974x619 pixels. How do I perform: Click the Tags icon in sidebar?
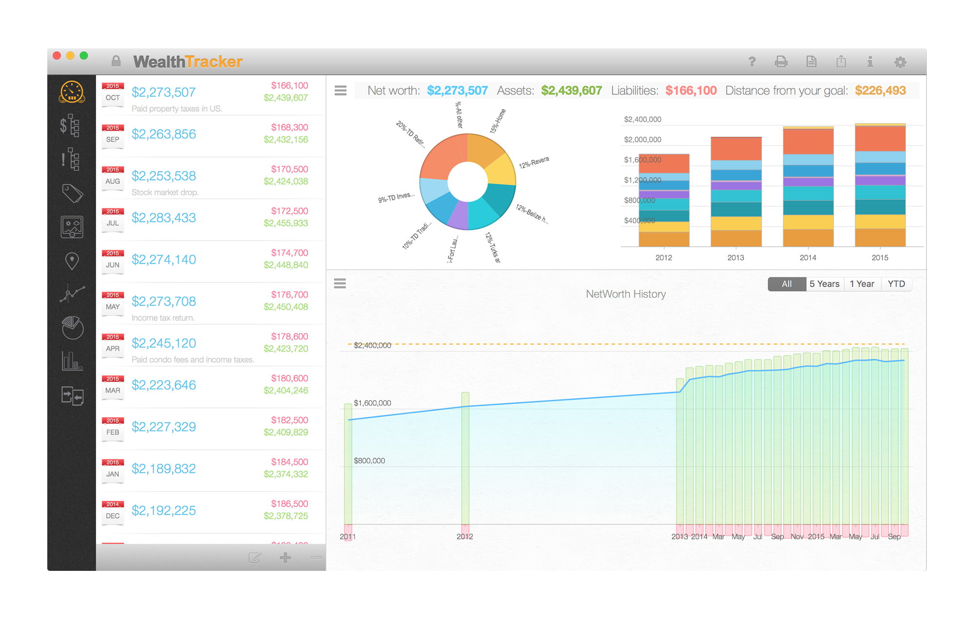click(x=71, y=194)
